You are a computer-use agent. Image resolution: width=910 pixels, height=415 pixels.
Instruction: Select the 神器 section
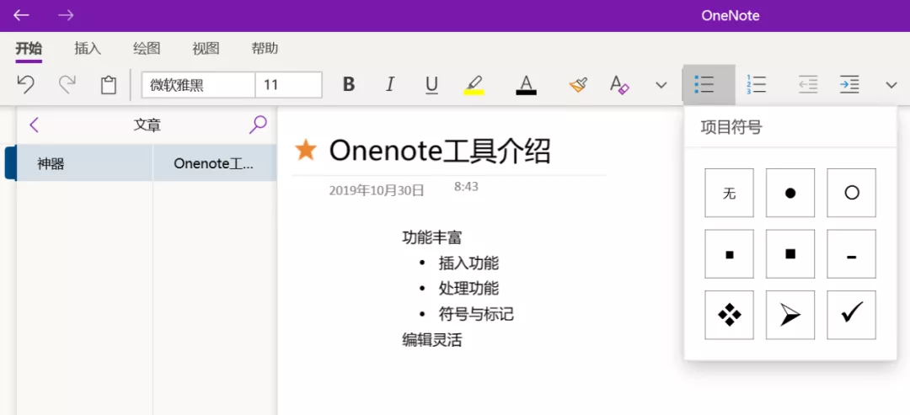[x=85, y=163]
